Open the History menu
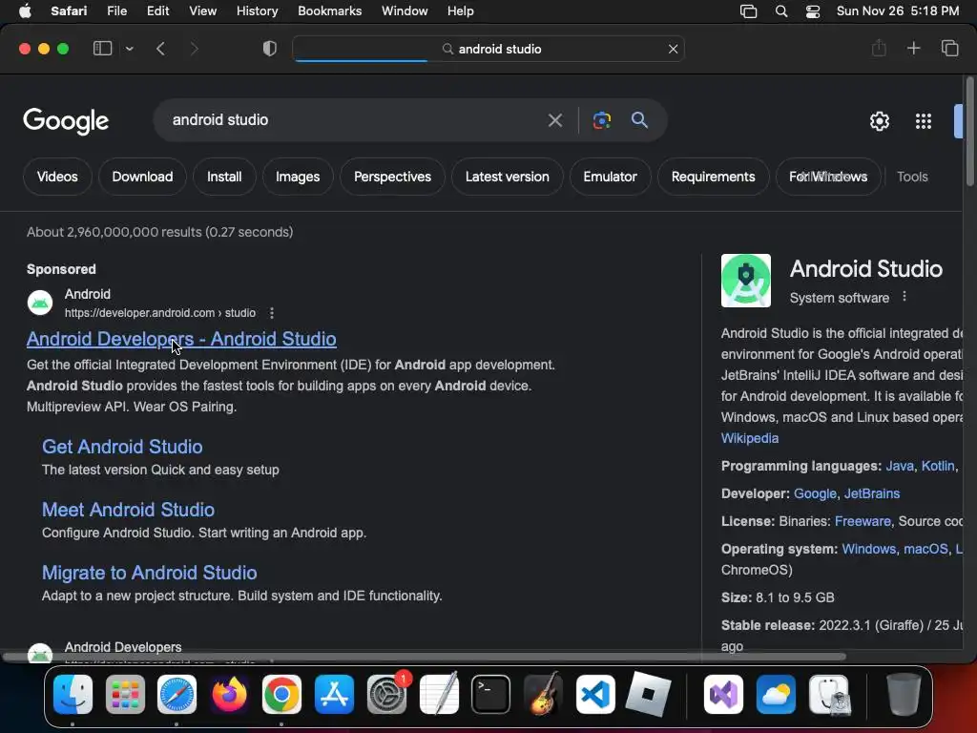 click(257, 11)
